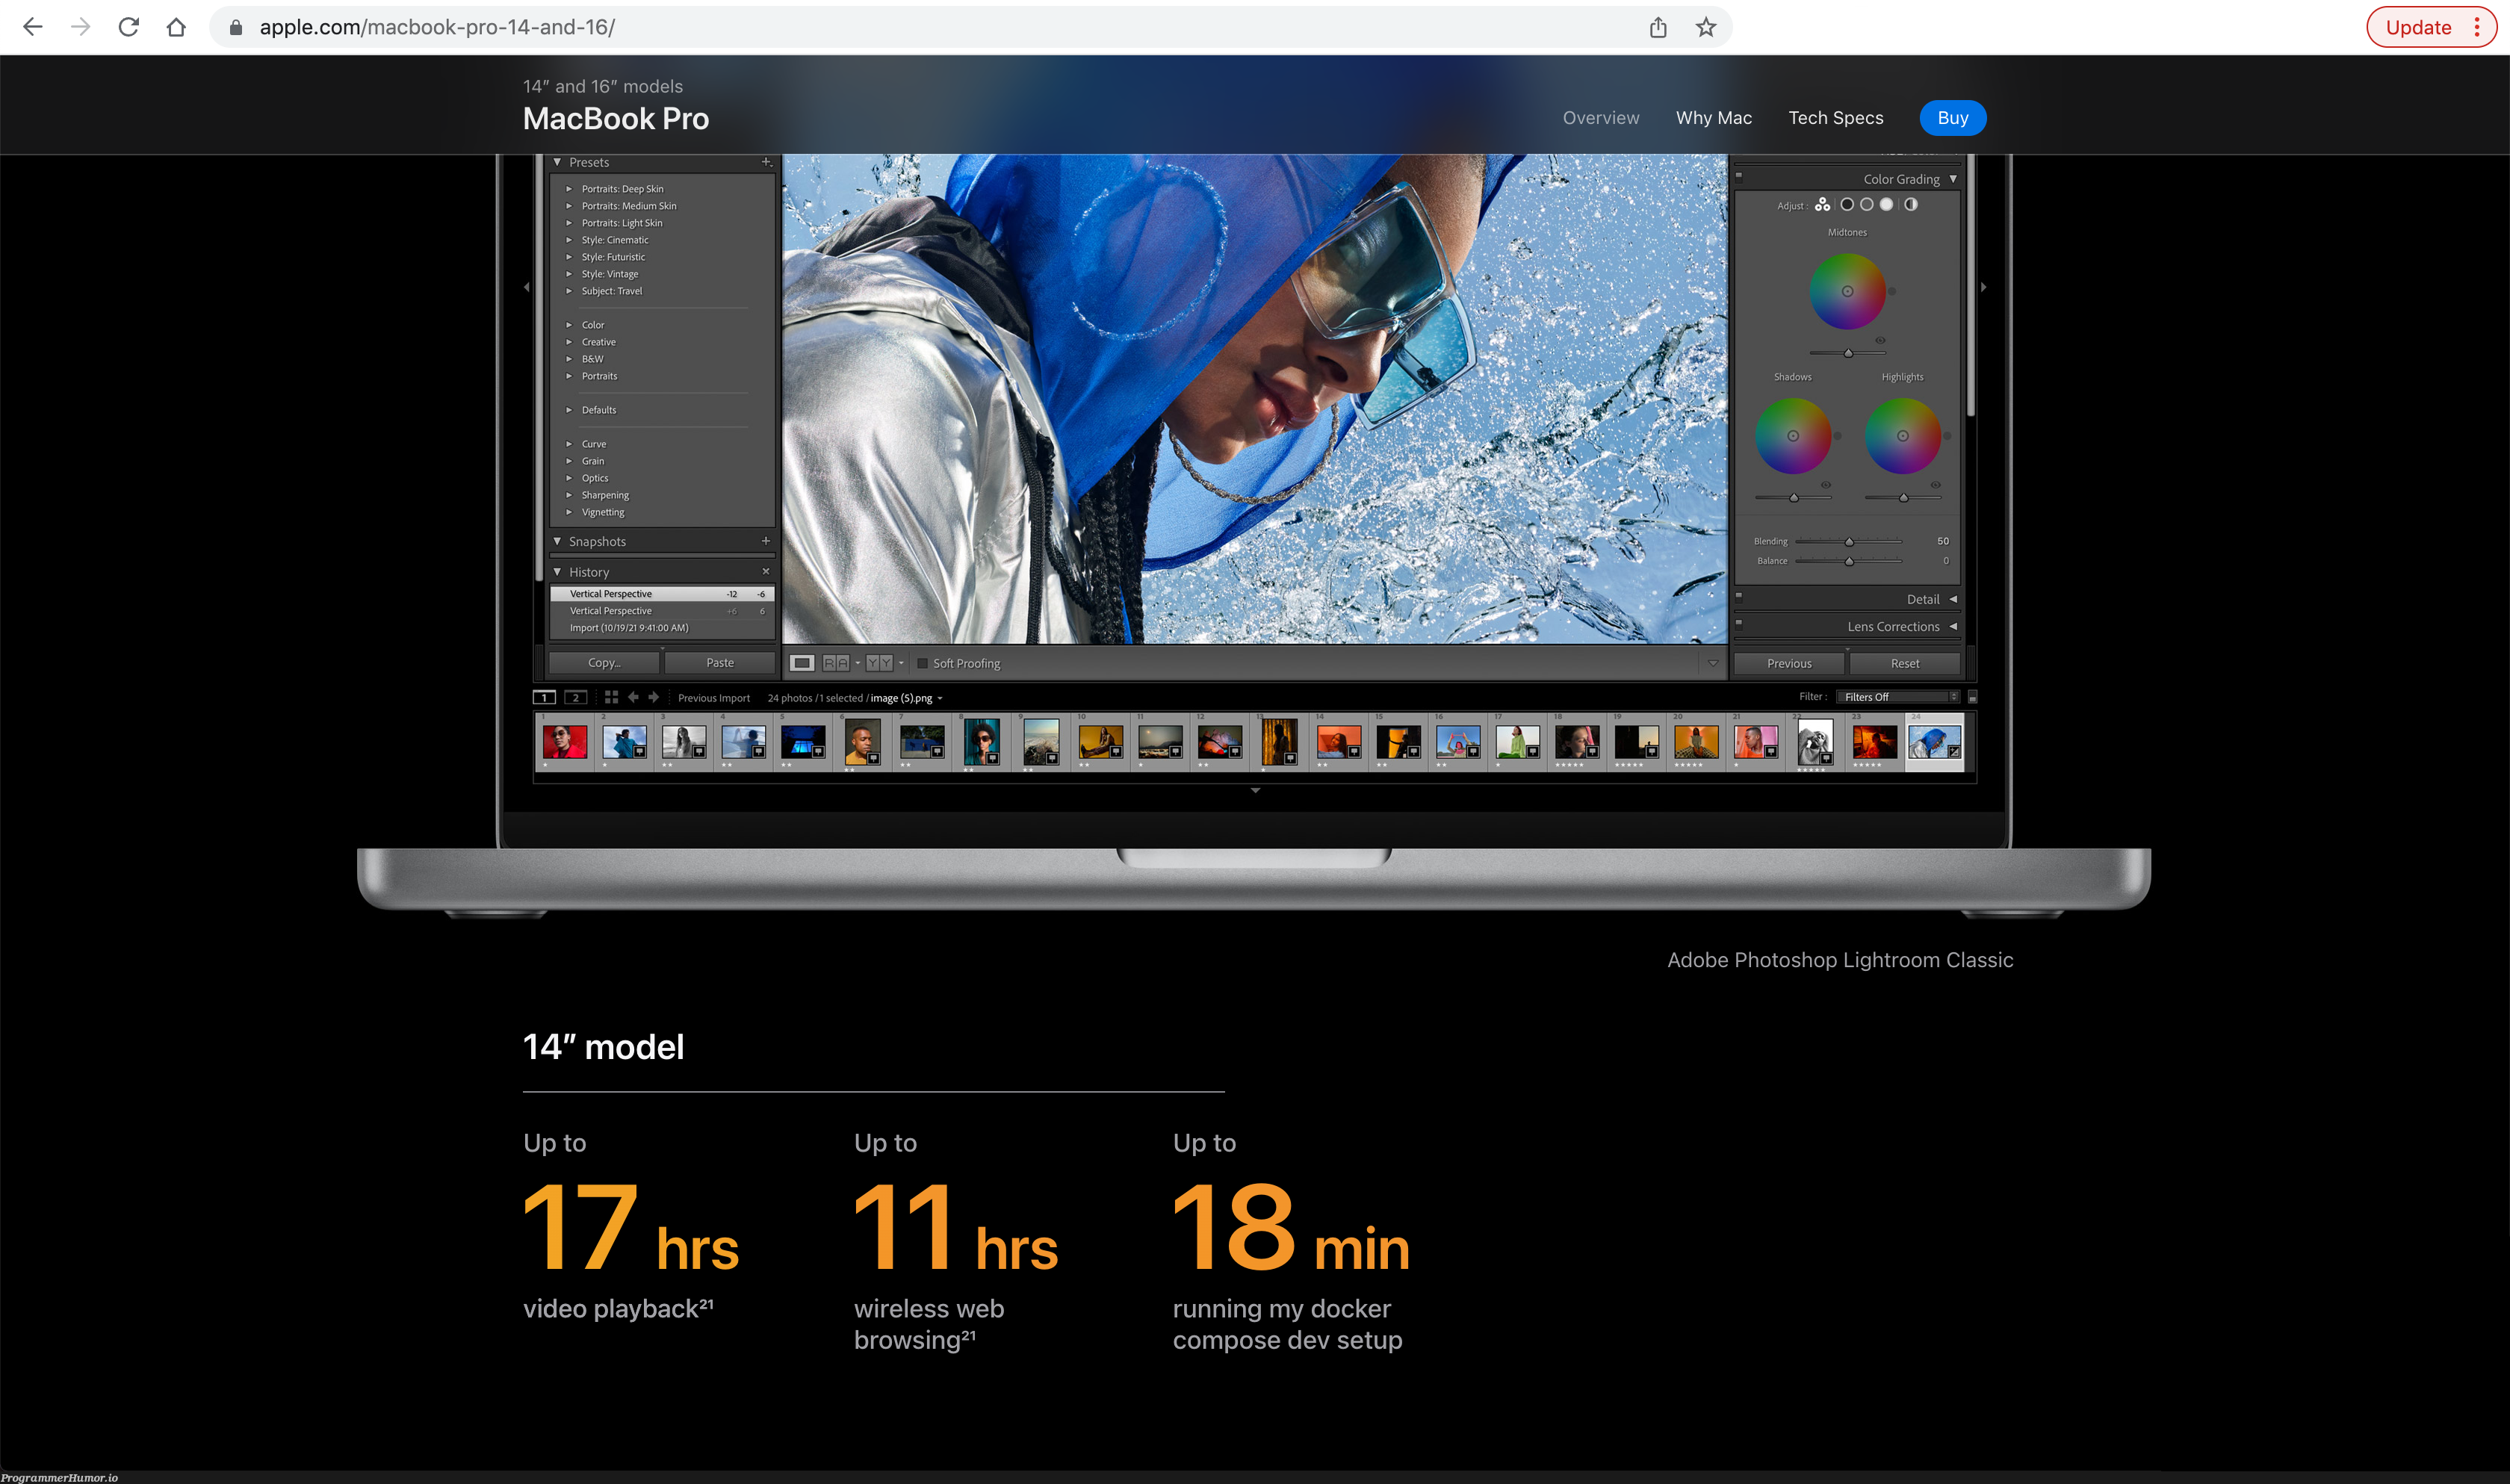Viewport: 2510px width, 1484px height.
Task: Open the browser home page
Action: tap(176, 27)
